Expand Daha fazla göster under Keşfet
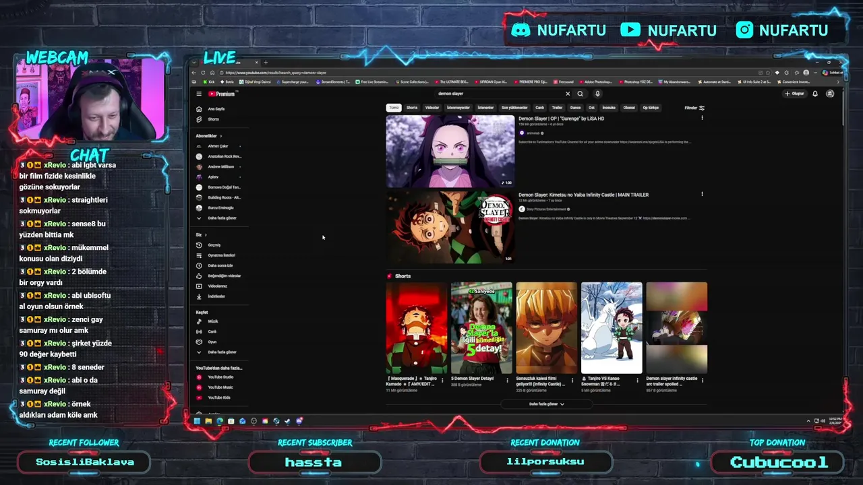The height and width of the screenshot is (485, 863). [217, 352]
